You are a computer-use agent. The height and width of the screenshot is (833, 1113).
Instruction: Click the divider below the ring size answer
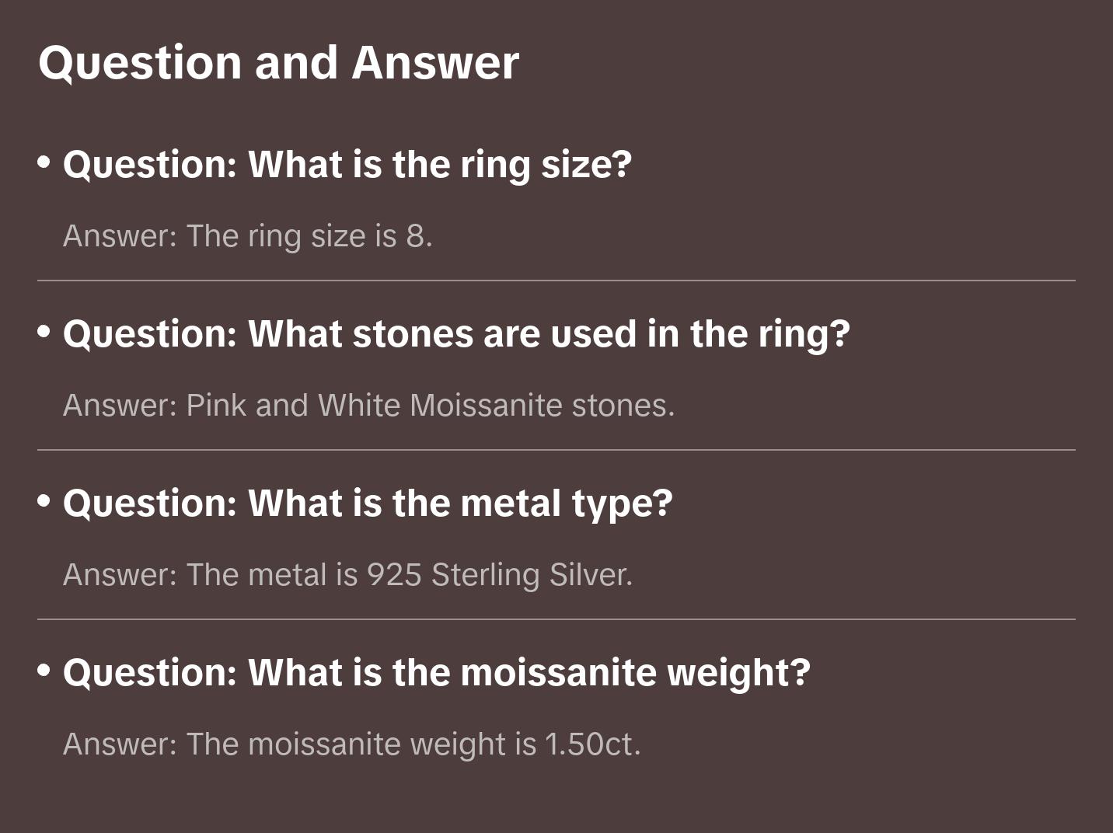(x=556, y=281)
